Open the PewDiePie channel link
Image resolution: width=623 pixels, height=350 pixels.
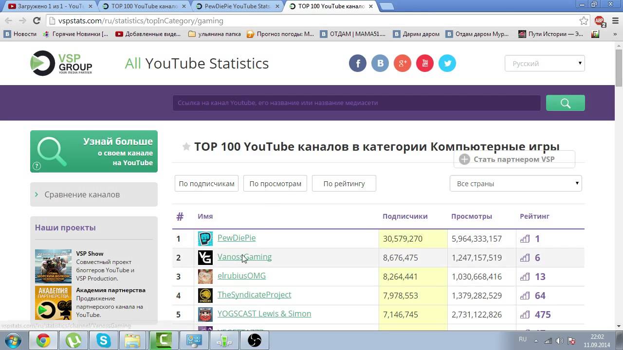point(236,238)
